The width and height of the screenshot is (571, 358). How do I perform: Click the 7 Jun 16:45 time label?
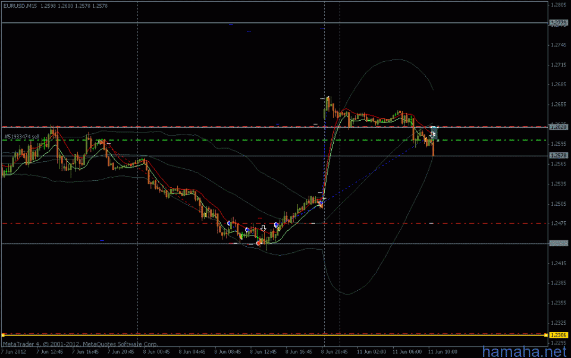[85, 352]
